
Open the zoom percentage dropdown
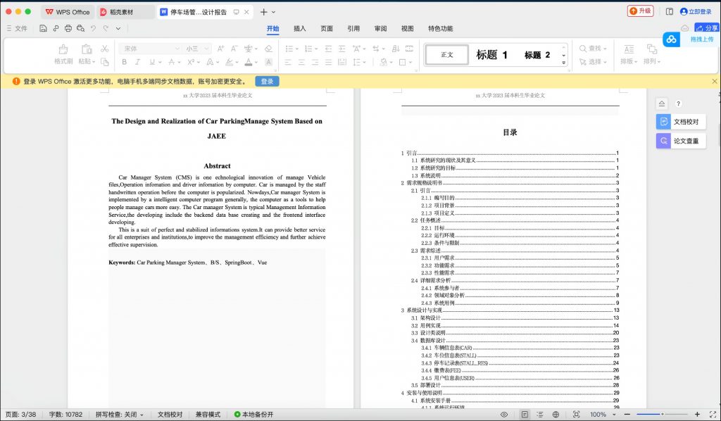602,415
